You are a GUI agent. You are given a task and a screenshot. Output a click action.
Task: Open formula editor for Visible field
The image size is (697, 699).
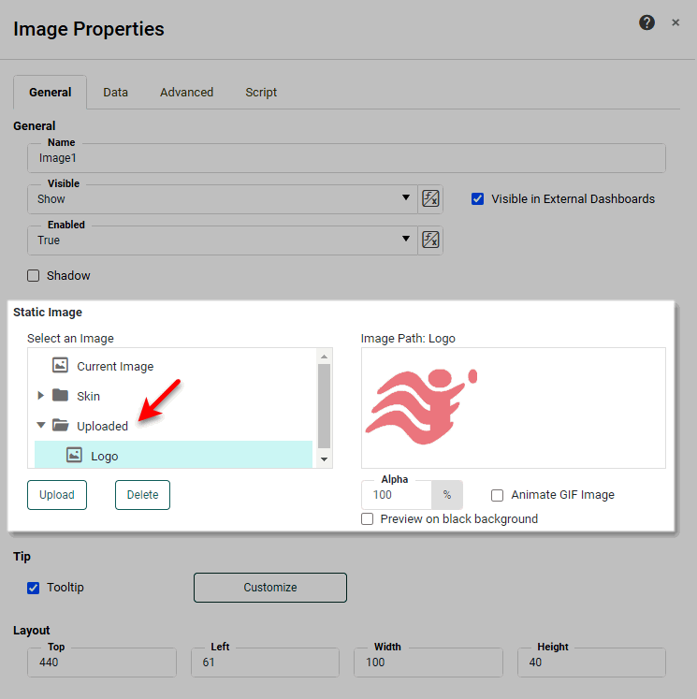click(x=430, y=198)
